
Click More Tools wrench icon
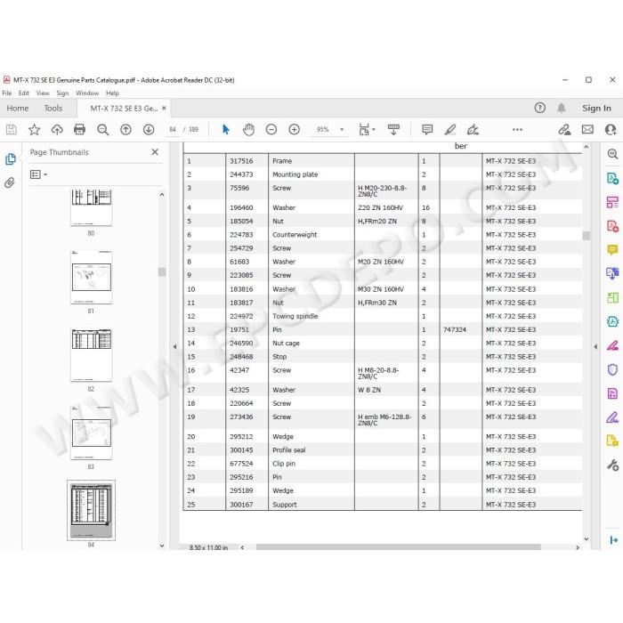tap(612, 465)
